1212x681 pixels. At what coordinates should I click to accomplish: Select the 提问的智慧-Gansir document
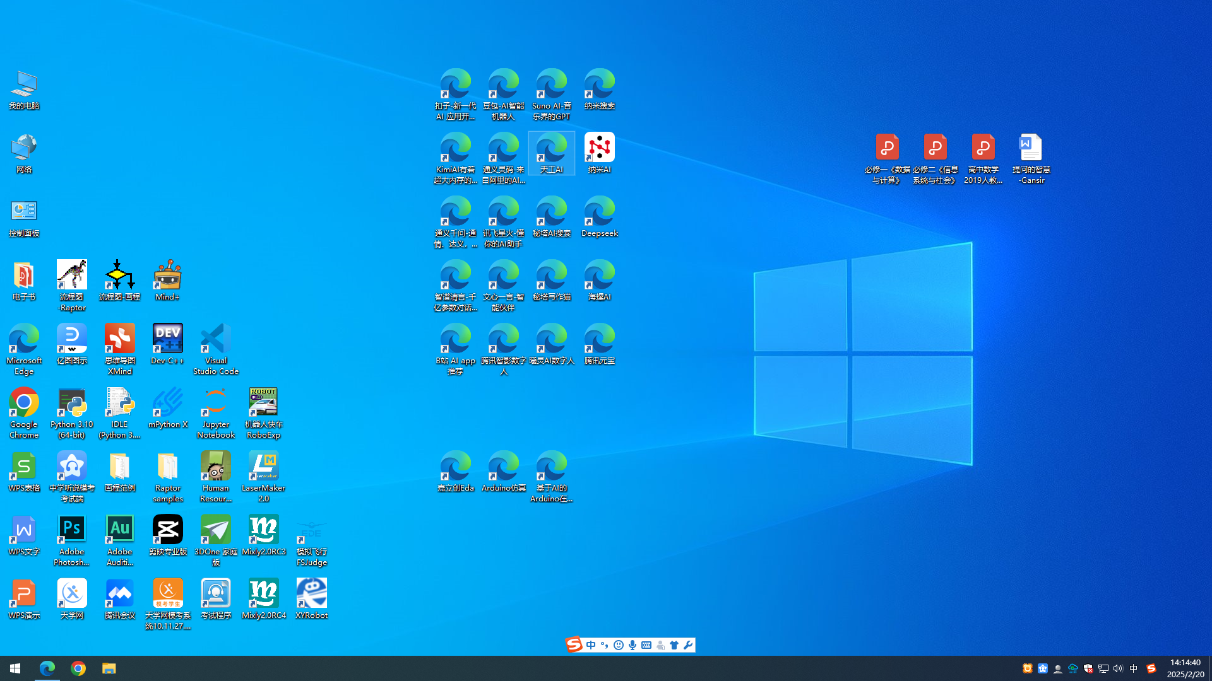pyautogui.click(x=1031, y=159)
